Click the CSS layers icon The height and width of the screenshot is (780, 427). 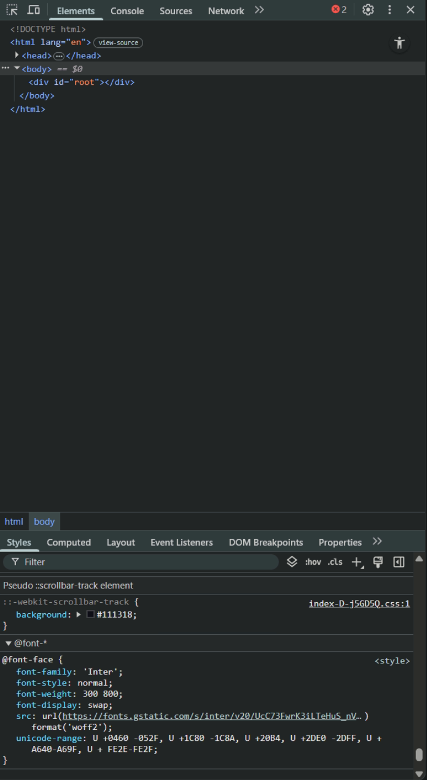point(292,562)
